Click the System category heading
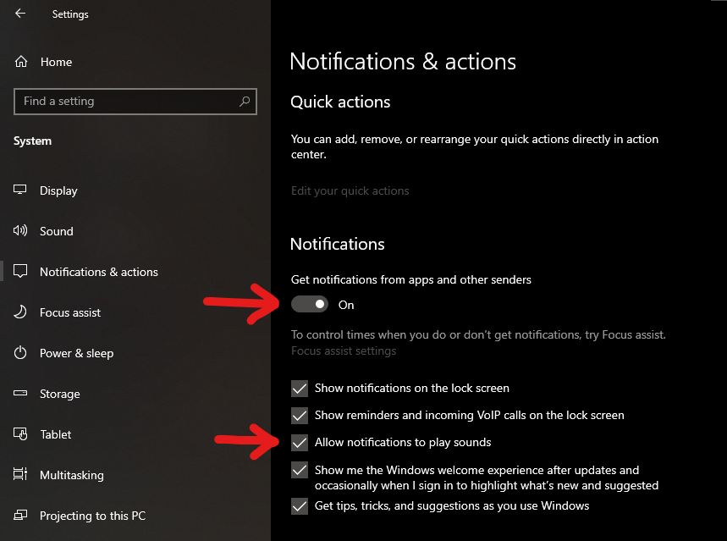 click(x=32, y=141)
